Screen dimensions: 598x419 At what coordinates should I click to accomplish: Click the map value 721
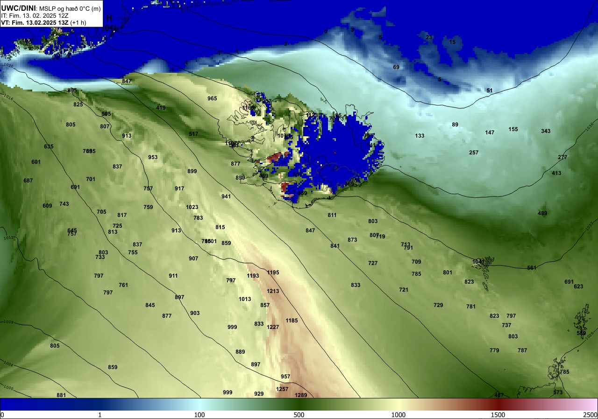coord(404,290)
